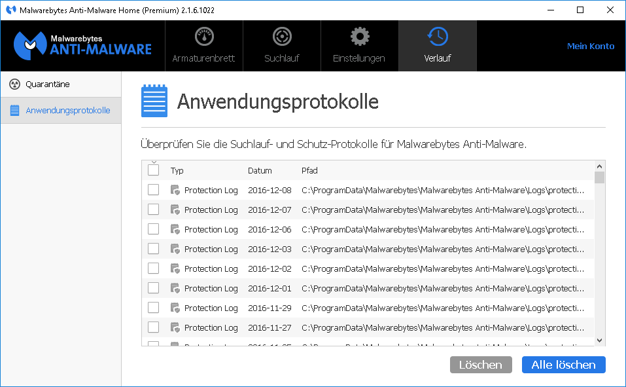Click the log icon for 2016-12-06
The width and height of the screenshot is (626, 387).
point(175,229)
